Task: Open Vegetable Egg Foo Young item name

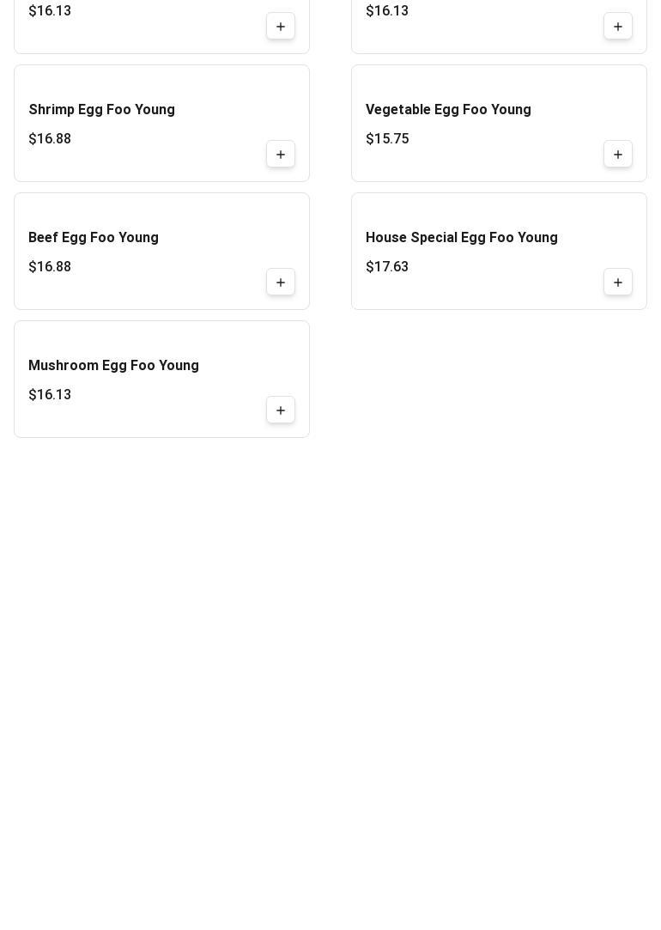Action: (x=448, y=110)
